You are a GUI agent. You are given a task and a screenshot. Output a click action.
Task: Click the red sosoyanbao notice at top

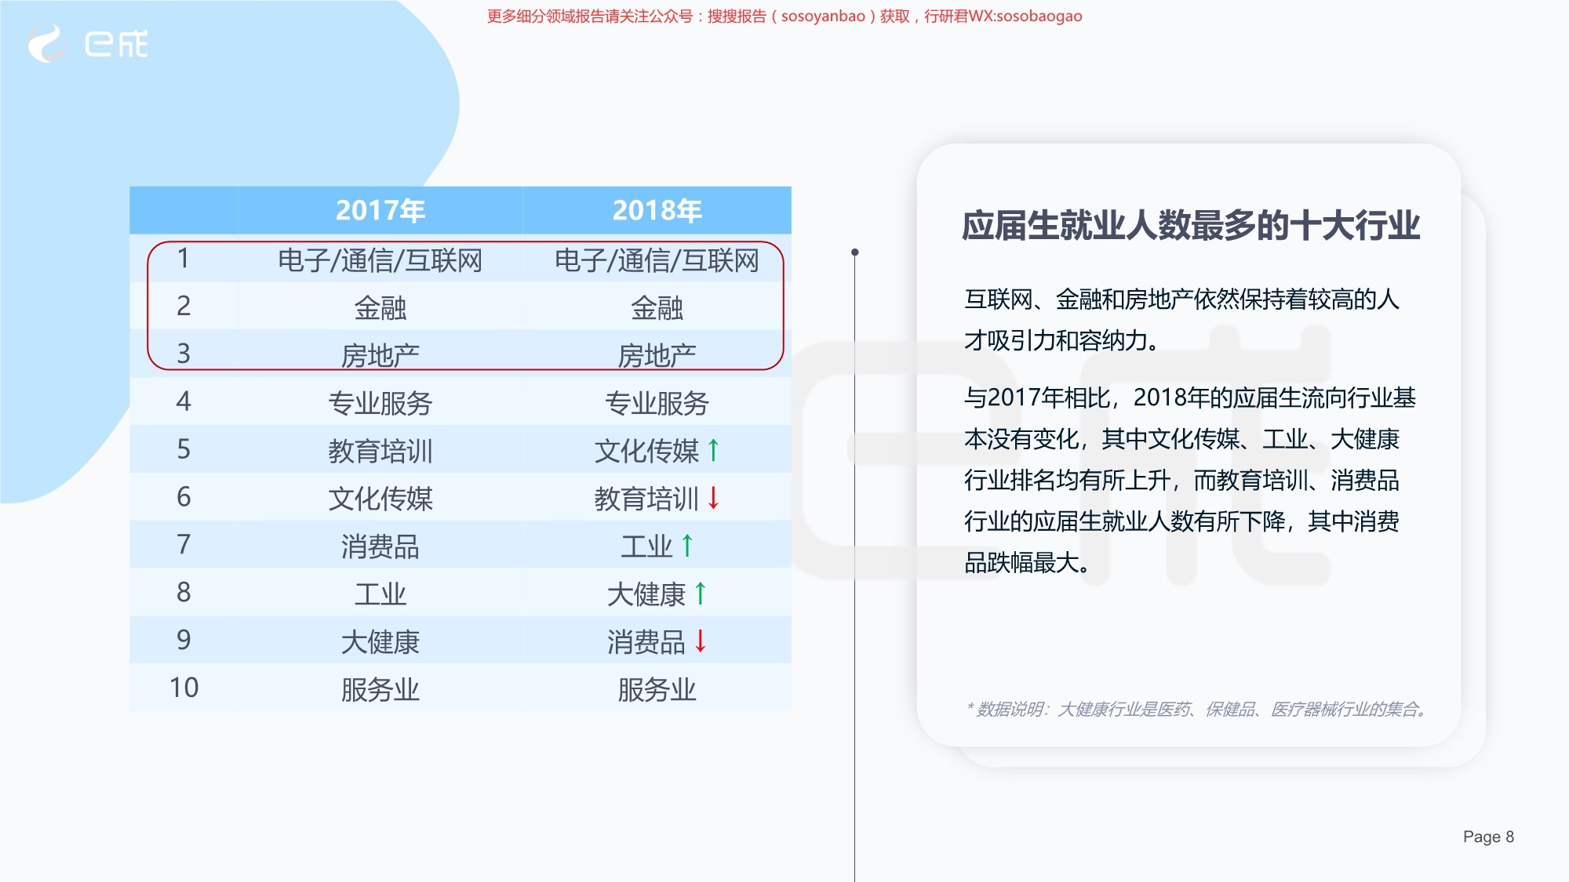click(x=784, y=16)
